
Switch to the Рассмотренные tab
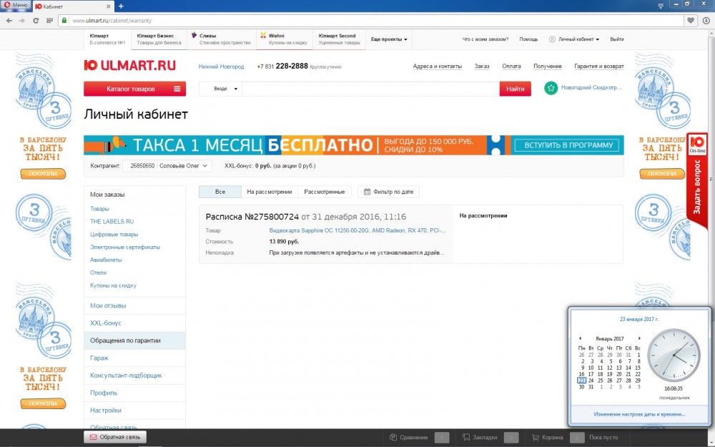[x=325, y=192]
